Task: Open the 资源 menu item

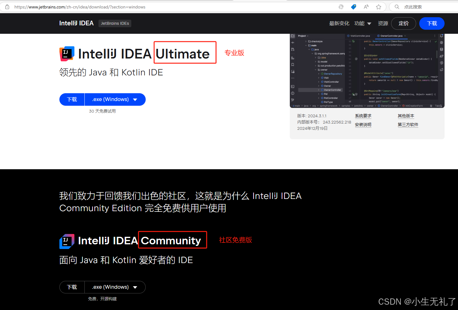Action: [x=383, y=23]
